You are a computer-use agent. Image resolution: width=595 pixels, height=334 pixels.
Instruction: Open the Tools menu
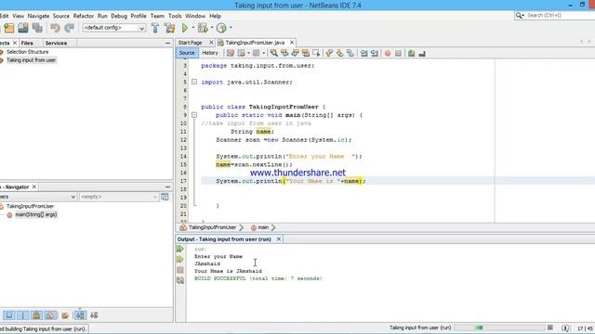pos(175,16)
